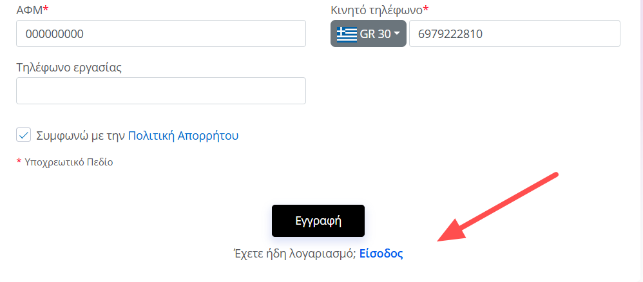
Task: Click the Κινητό τηλέφωνο field label
Action: (x=376, y=10)
